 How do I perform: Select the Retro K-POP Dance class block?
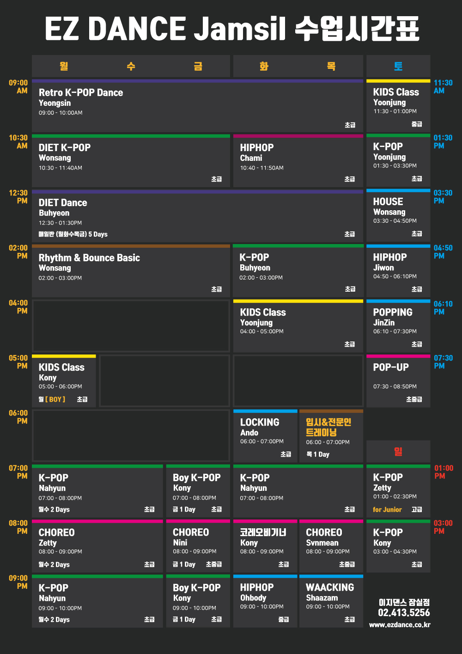click(x=197, y=106)
